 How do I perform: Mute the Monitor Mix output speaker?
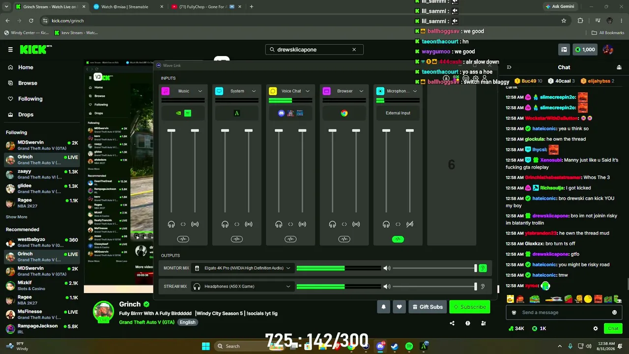coord(387,268)
